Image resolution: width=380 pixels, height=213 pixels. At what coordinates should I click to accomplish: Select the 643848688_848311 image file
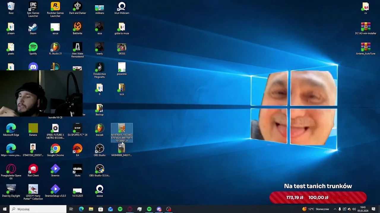[122, 150]
